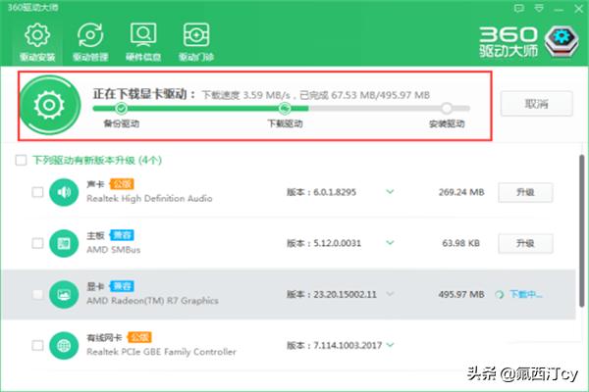Click the vertical scrollbar of the driver list
The width and height of the screenshot is (589, 392).
coord(582,228)
